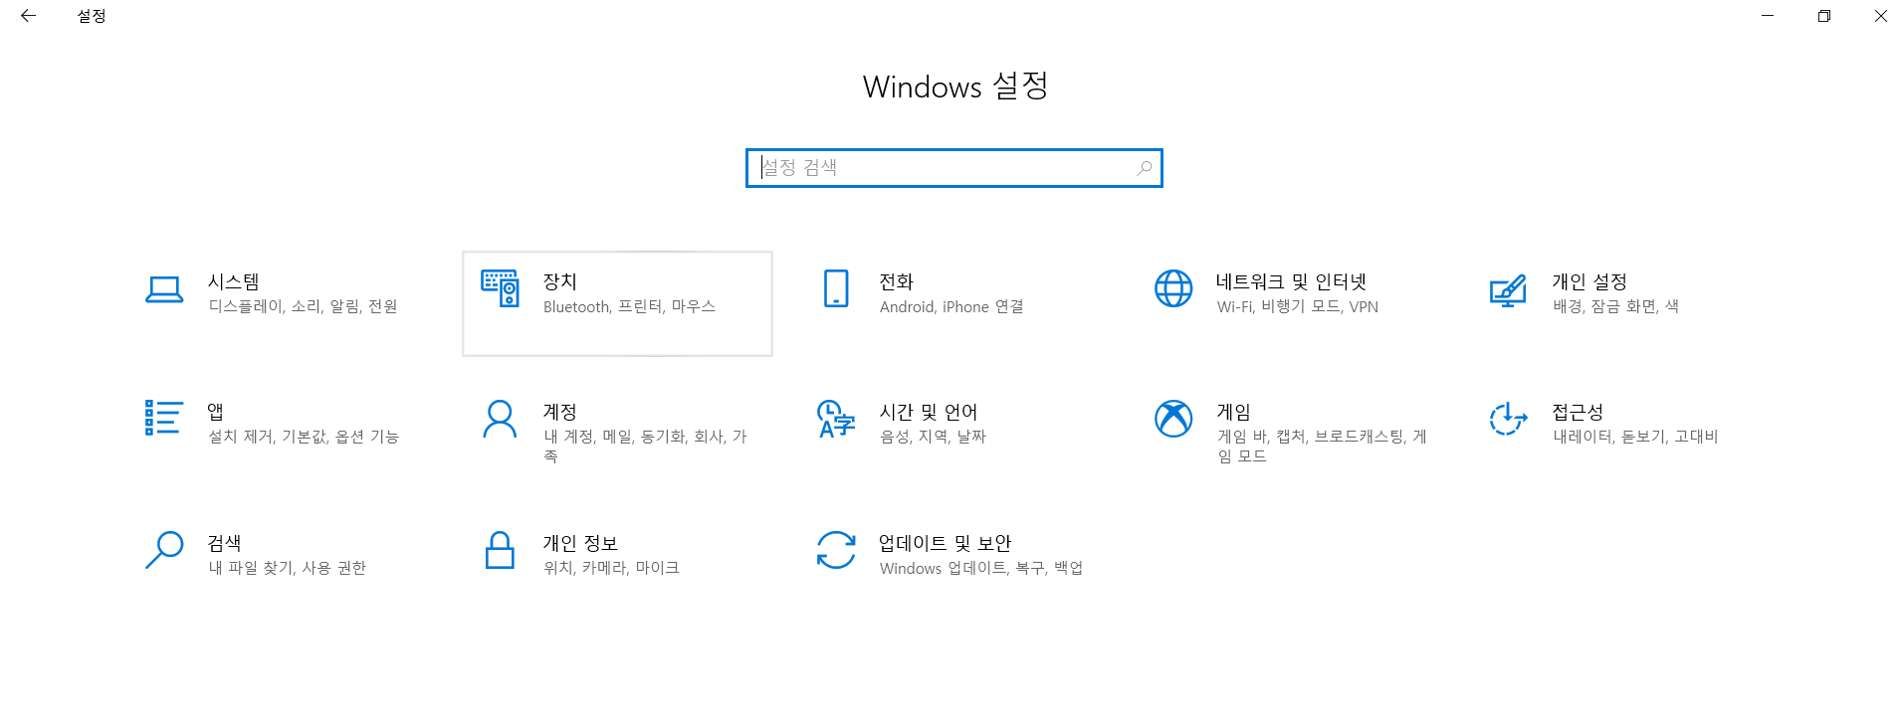Click the 시간 및 언어 icon
Screen dimensions: 1899x719
tap(836, 419)
